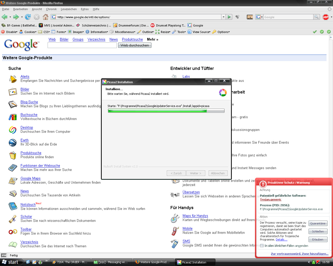Screen dimensions: 333x266
Task: Click Quarantäne button in warning popup
Action: (318, 223)
